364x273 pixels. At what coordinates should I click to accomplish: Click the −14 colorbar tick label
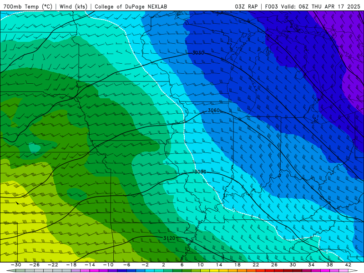[x=90, y=265]
